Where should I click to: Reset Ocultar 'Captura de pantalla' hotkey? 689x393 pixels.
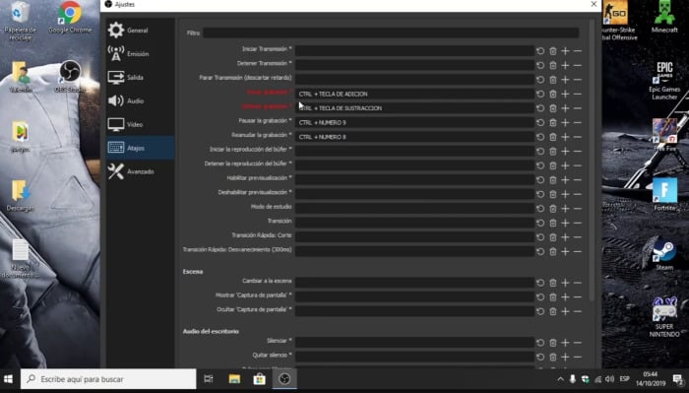tap(540, 311)
